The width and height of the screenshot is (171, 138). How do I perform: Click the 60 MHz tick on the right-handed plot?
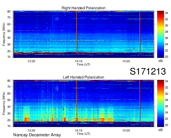pyautogui.click(x=9, y=24)
